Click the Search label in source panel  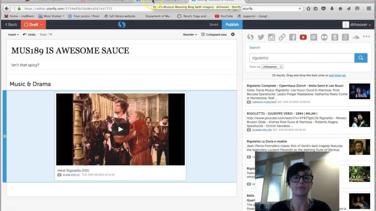255,48
